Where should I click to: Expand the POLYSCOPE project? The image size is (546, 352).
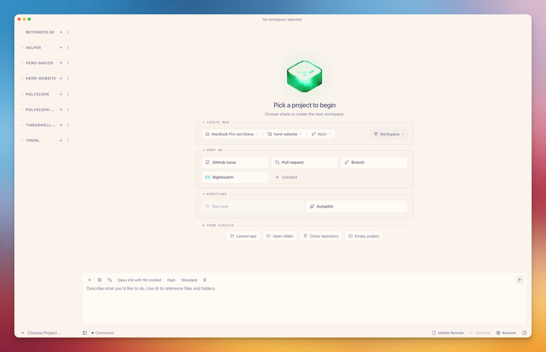(22, 94)
